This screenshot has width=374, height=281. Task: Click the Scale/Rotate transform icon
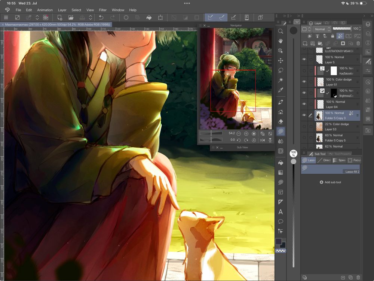[x=160, y=18]
